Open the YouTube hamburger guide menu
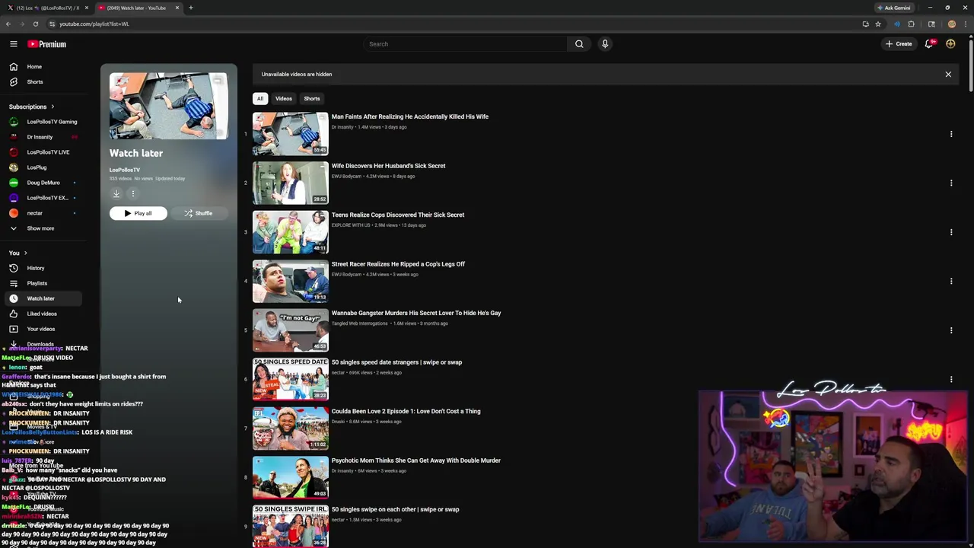Viewport: 974px width, 548px height. (13, 44)
